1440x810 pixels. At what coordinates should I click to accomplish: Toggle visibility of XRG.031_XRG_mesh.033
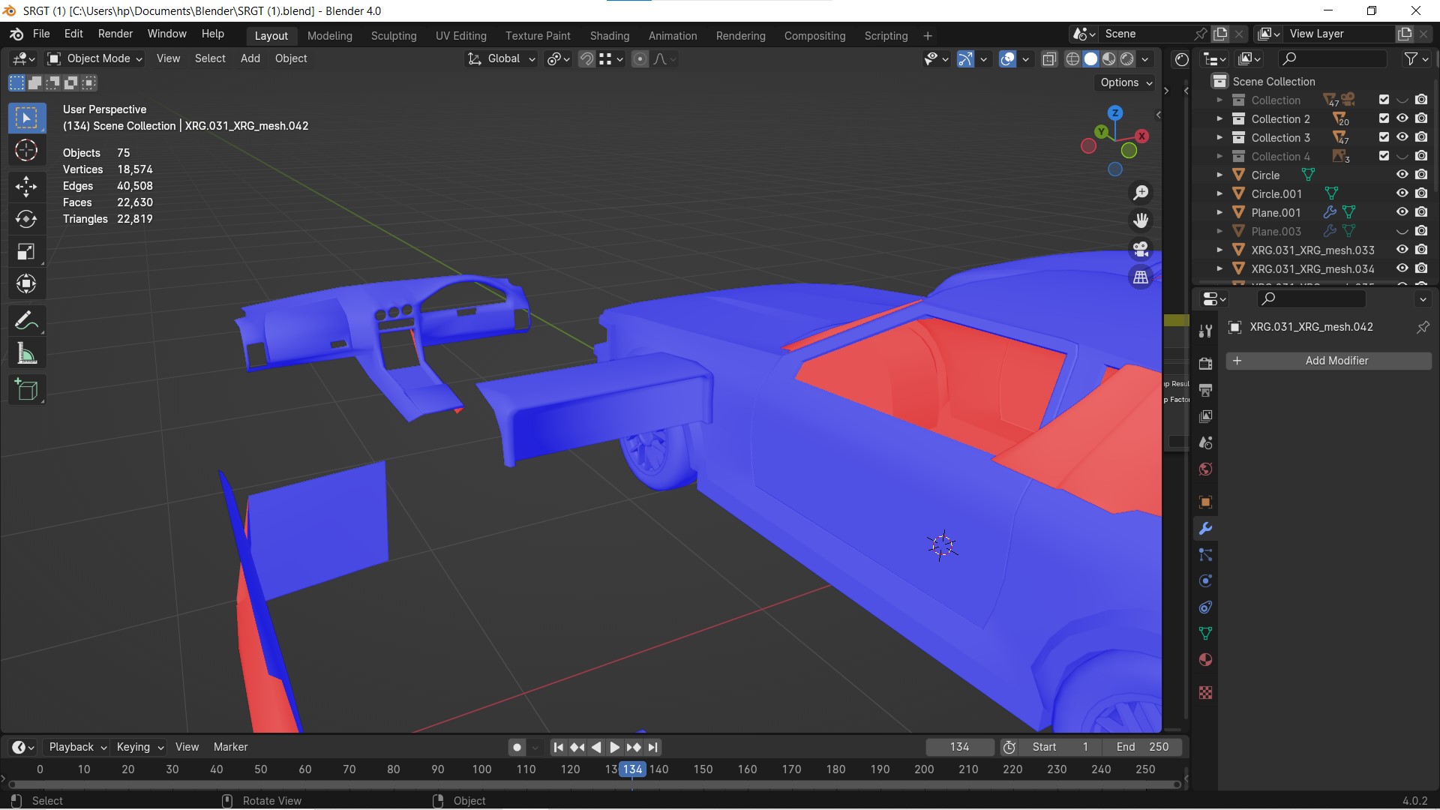[1402, 250]
